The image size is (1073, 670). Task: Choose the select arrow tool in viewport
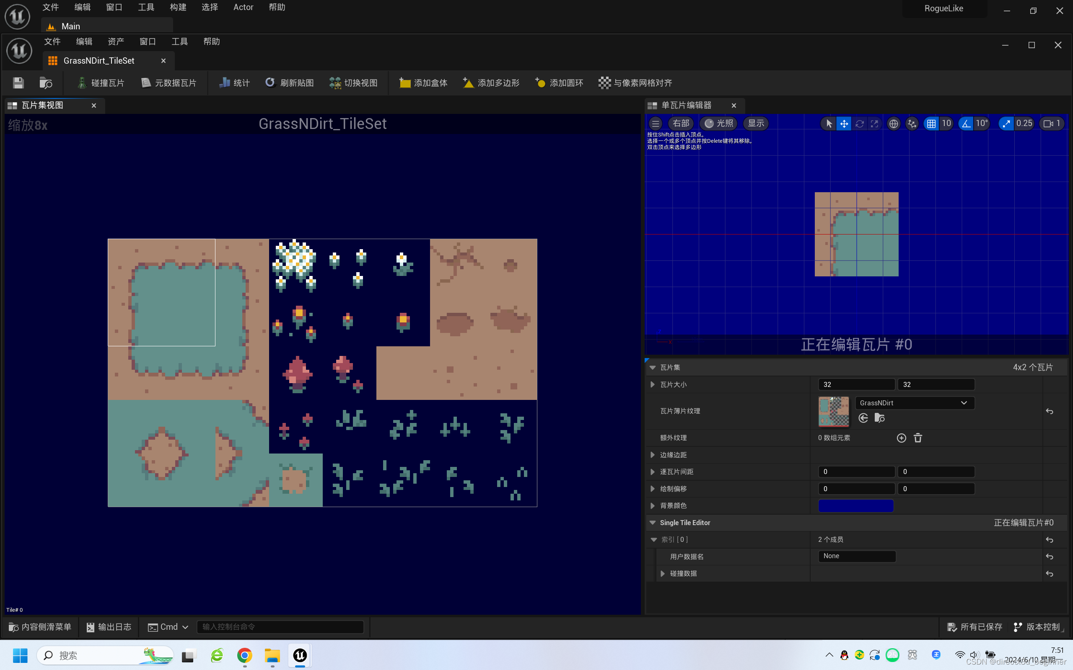(x=829, y=124)
